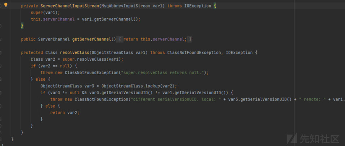The image size is (345, 146).
Task: Click 'MsgAbbrevInputStream' parameter type
Action: coord(126,6)
